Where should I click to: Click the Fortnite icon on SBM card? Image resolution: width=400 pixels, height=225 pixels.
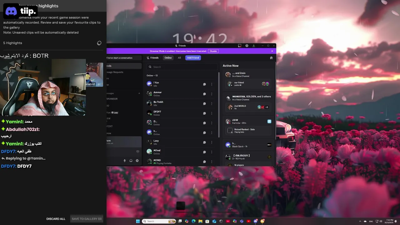pos(269,121)
